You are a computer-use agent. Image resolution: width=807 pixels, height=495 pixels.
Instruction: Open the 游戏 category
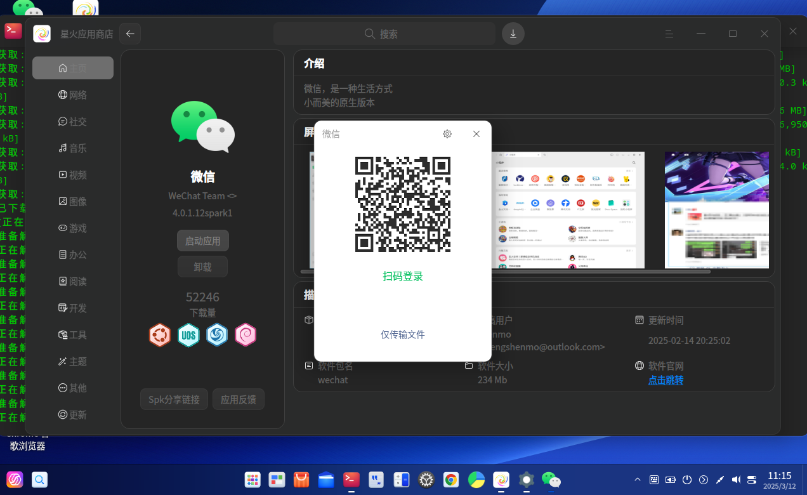(x=73, y=228)
